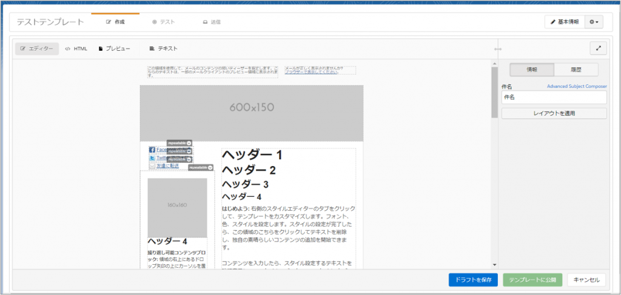The image size is (621, 295).
Task: Click the 基本情報 pencil button
Action: (x=564, y=22)
